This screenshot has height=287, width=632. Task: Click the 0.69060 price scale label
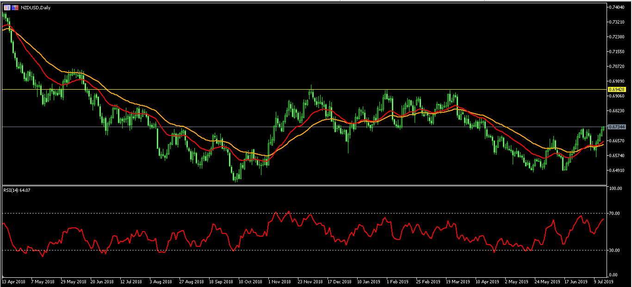(x=618, y=96)
